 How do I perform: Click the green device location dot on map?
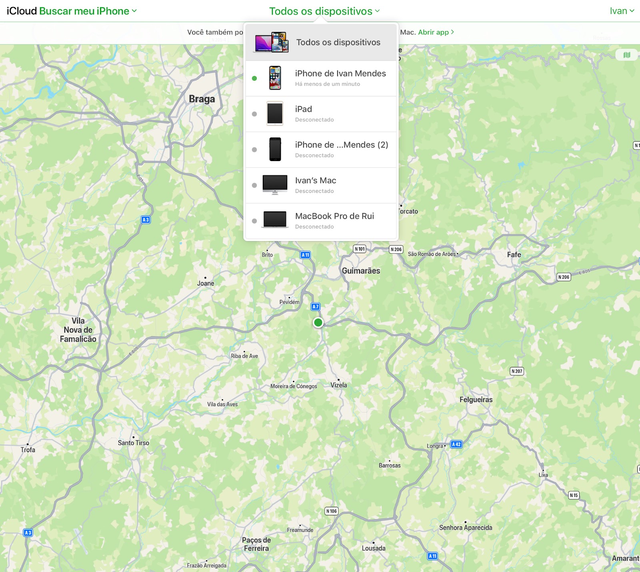318,323
